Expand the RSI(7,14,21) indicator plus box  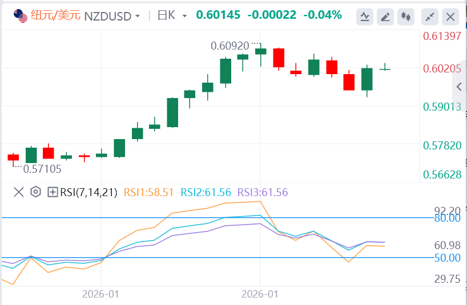tap(53, 192)
